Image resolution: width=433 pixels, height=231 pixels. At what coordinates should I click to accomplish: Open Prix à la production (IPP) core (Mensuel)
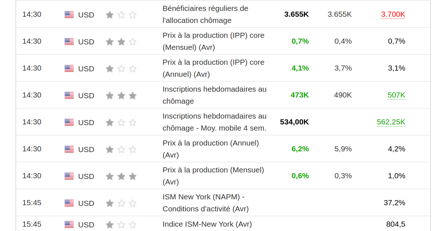pos(213,41)
